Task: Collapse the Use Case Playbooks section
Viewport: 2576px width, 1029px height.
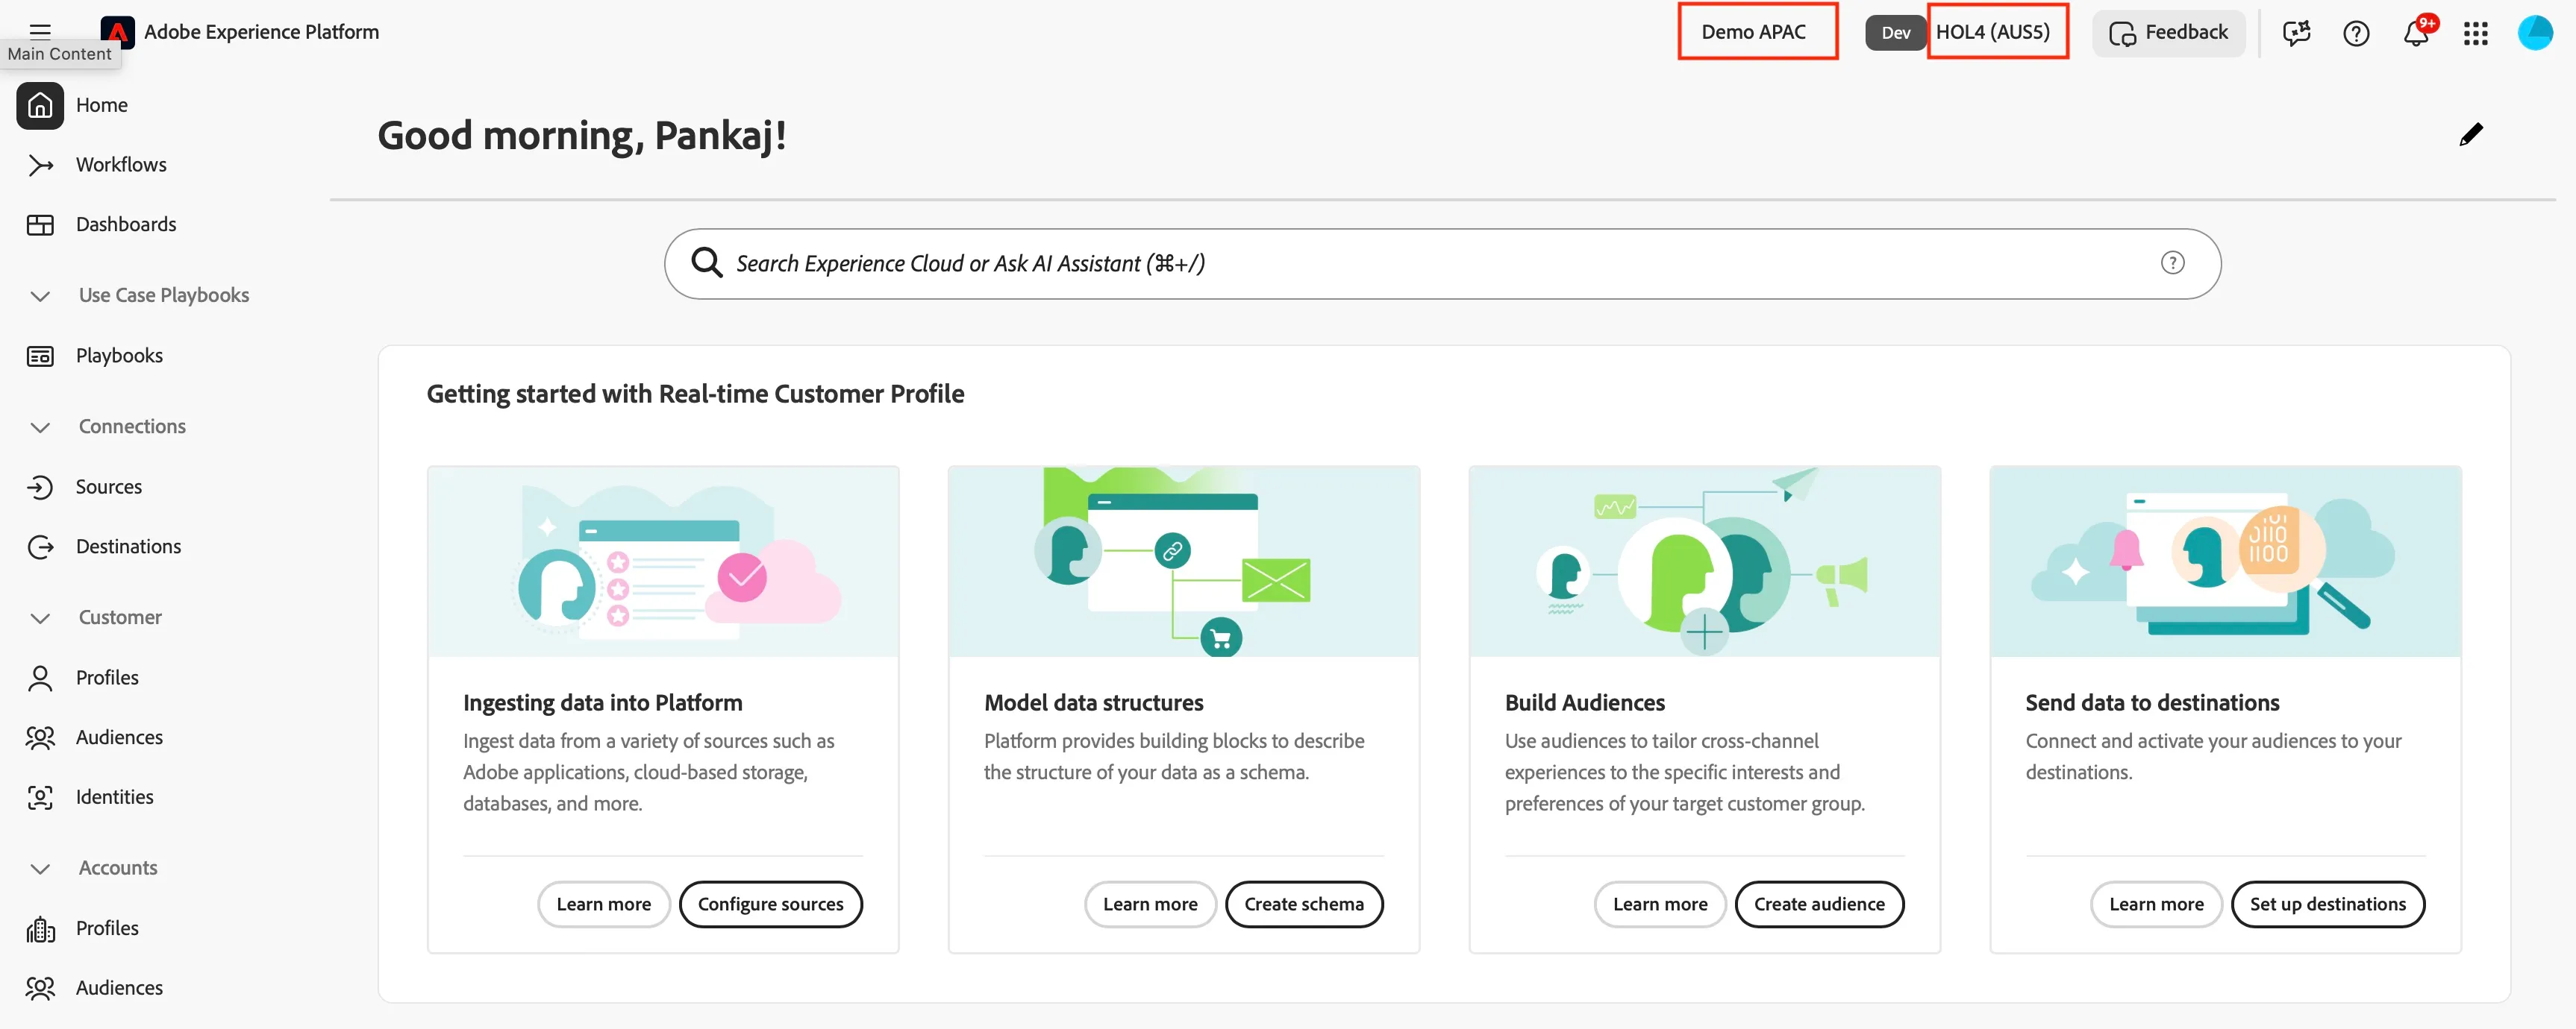Action: 40,296
